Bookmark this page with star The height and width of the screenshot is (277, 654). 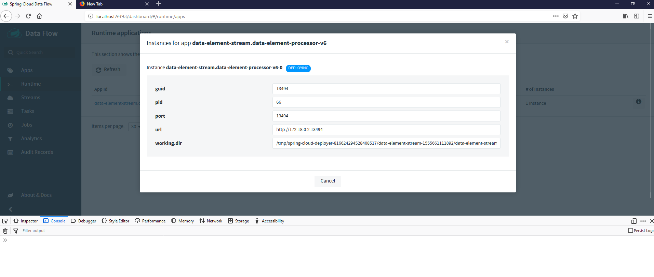point(575,16)
